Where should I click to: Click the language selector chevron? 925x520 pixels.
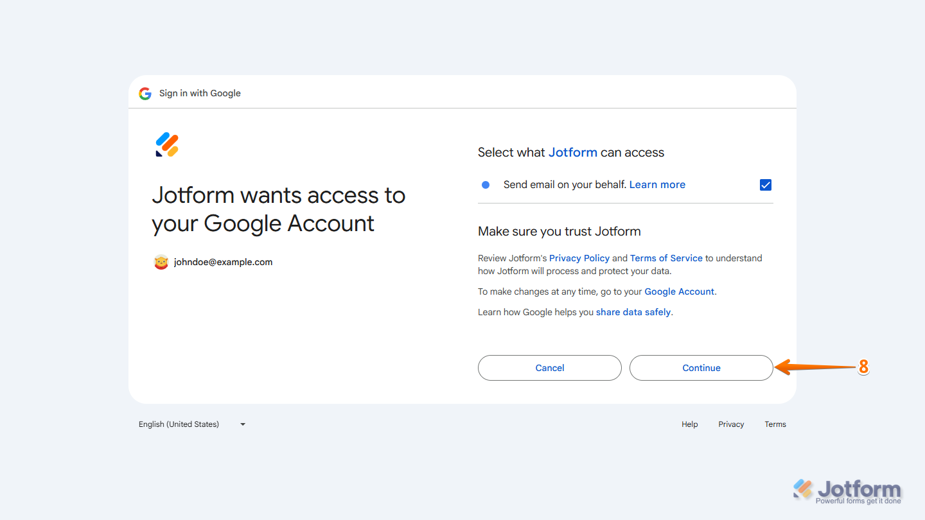pyautogui.click(x=242, y=424)
